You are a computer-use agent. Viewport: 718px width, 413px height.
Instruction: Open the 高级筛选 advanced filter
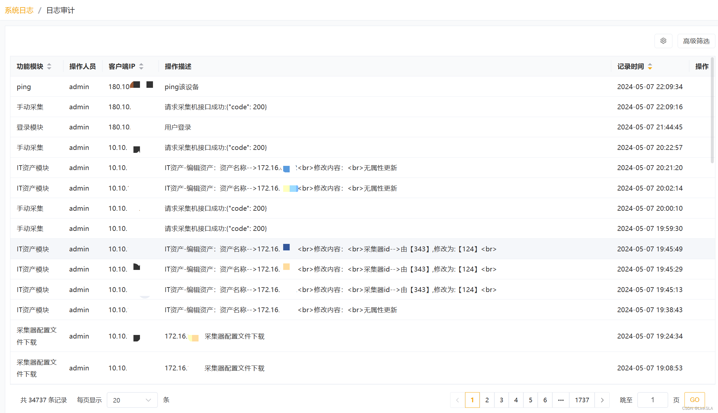tap(696, 41)
